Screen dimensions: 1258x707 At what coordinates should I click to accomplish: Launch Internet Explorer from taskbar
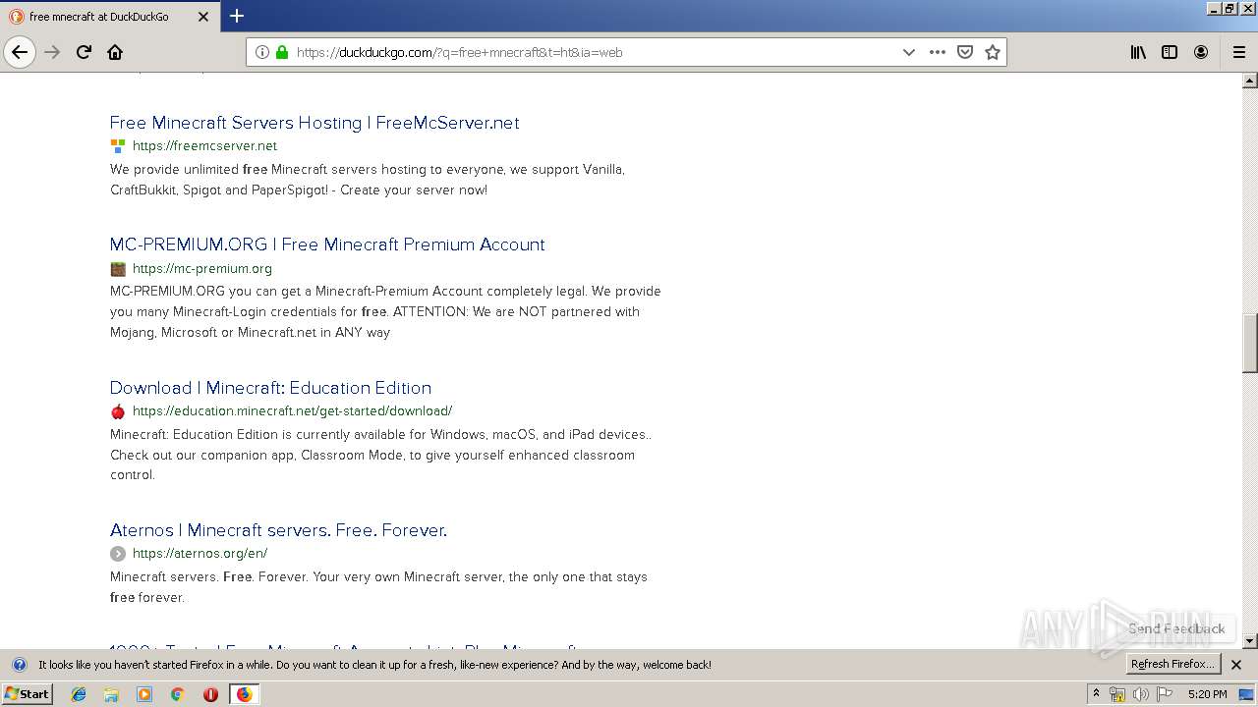click(79, 694)
